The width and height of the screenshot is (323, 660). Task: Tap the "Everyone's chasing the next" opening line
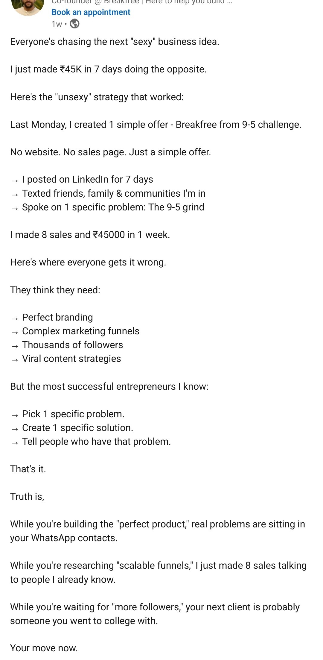click(x=115, y=42)
